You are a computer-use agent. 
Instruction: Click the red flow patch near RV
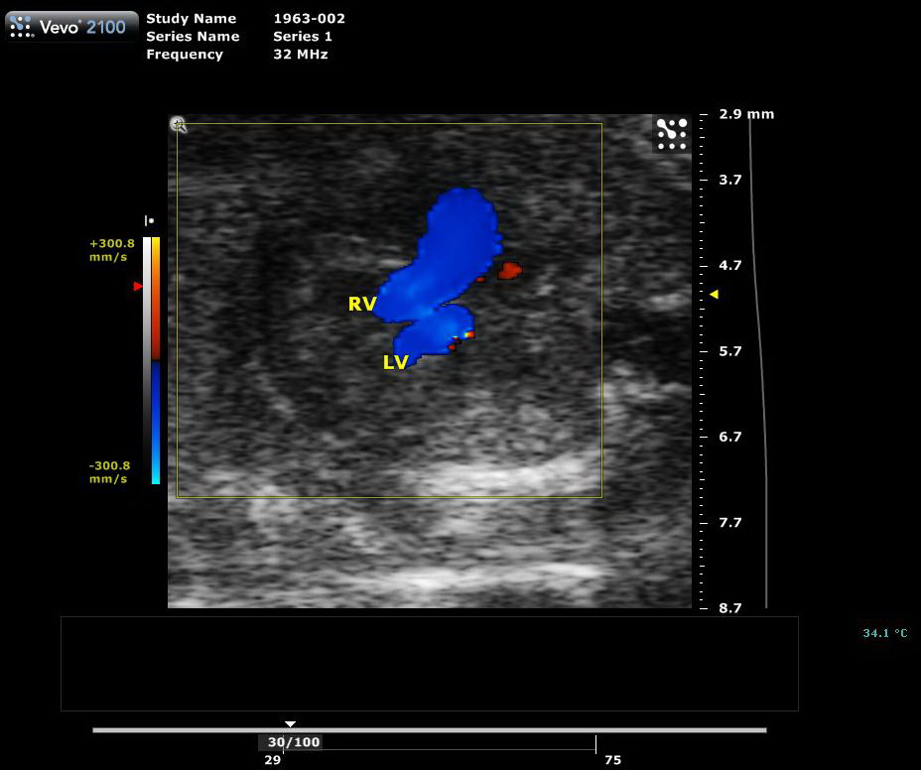click(510, 271)
